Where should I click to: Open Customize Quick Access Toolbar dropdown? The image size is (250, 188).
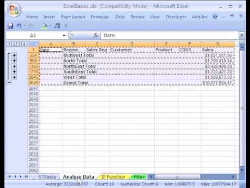(66, 26)
